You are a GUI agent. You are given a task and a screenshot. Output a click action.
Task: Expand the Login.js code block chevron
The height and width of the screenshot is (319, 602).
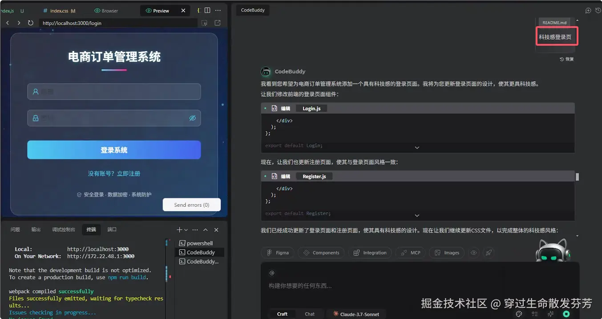coord(417,147)
